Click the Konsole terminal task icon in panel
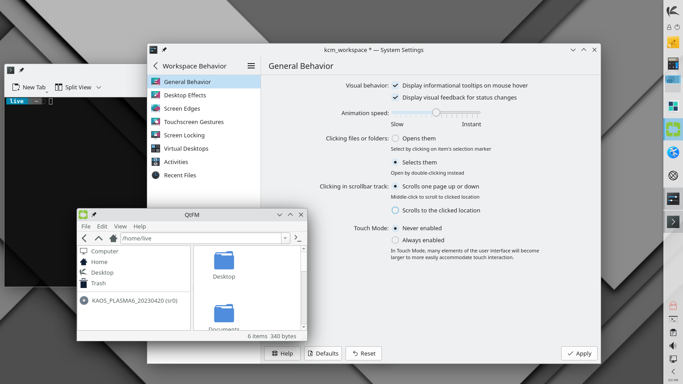The height and width of the screenshot is (384, 683). tap(673, 221)
